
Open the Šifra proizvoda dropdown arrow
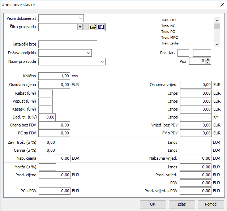point(80,27)
